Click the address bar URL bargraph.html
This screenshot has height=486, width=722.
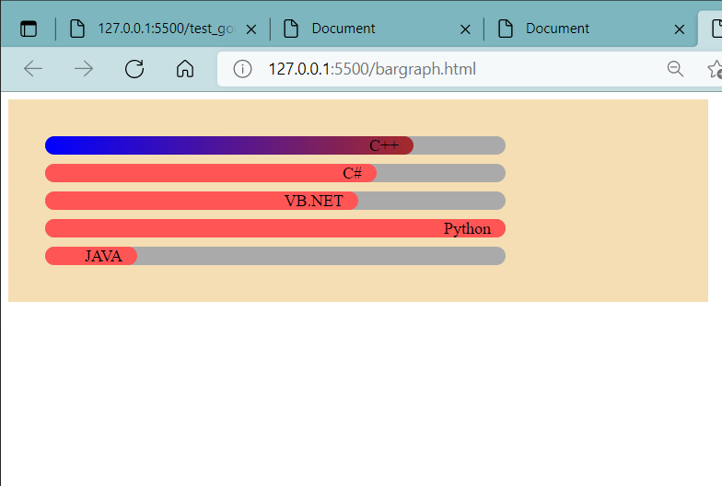click(x=372, y=69)
